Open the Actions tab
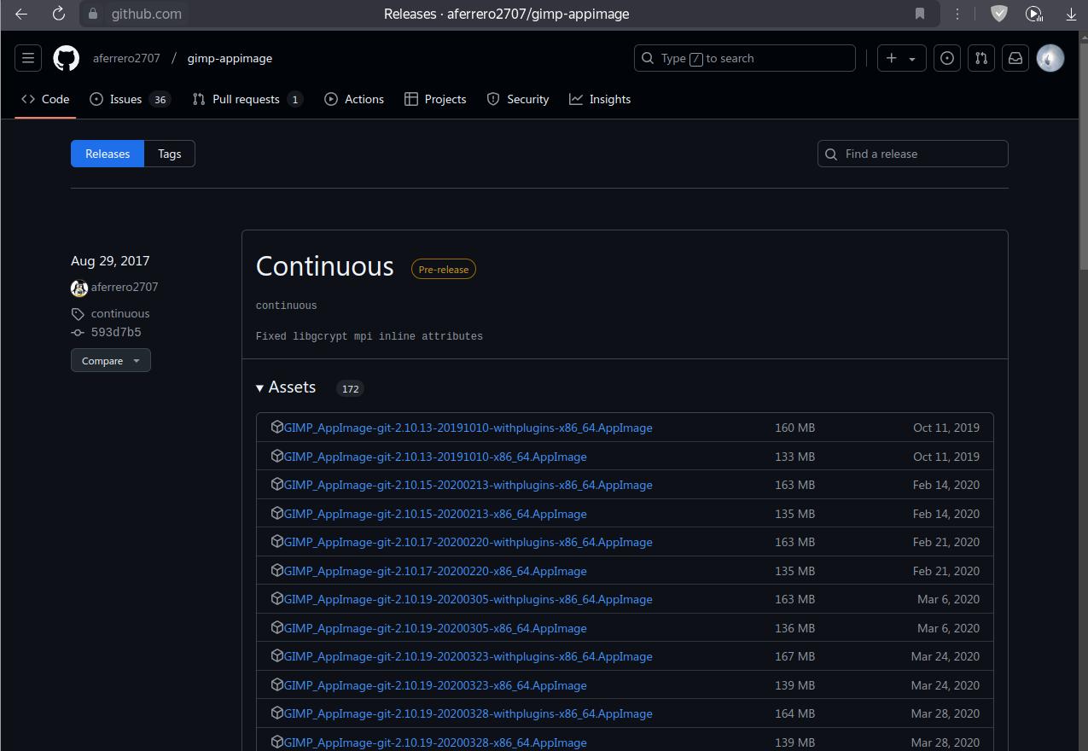 (x=354, y=99)
